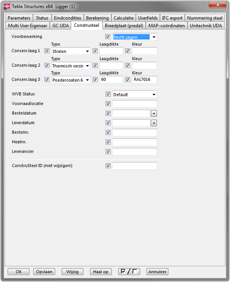The width and height of the screenshot is (230, 282).
Task: Uncheck the Voorbewerking checkbox
Action: (108, 37)
